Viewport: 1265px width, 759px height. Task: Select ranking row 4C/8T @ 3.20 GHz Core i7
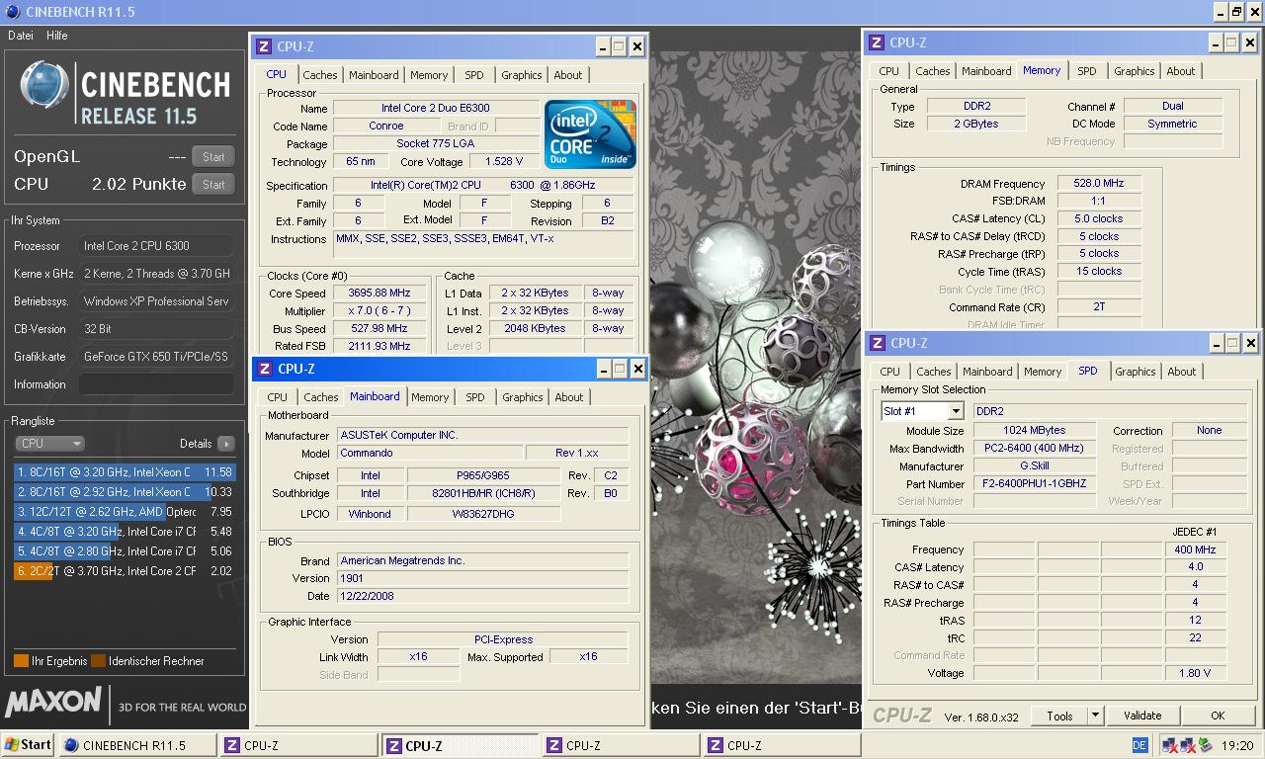pyautogui.click(x=125, y=532)
